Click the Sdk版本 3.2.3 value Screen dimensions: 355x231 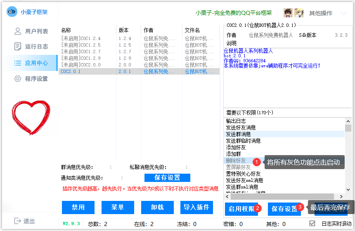[341, 35]
